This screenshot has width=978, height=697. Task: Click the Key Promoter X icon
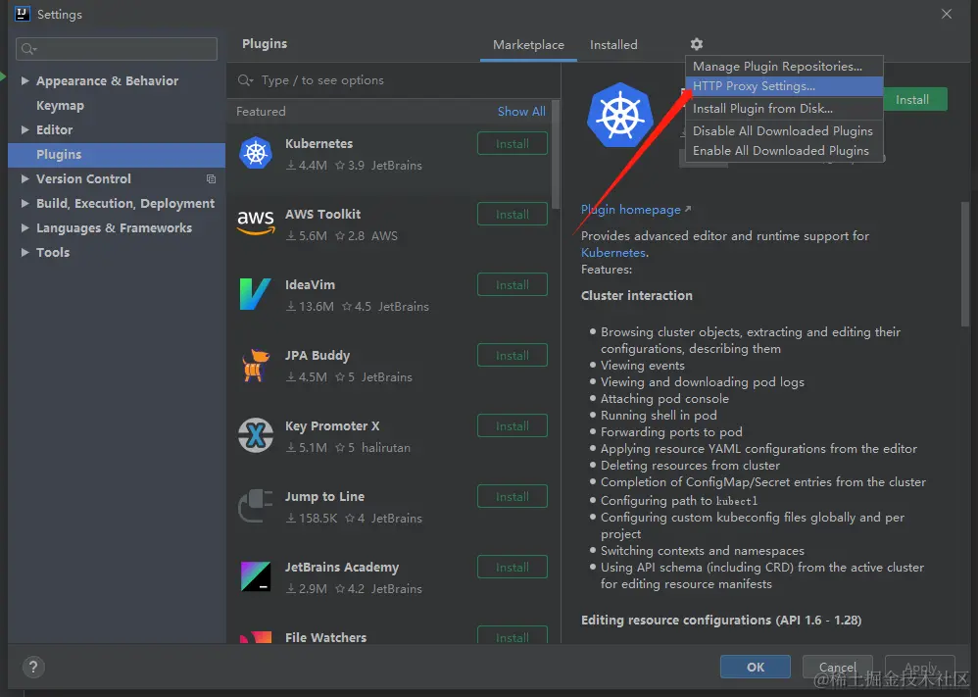(x=256, y=435)
